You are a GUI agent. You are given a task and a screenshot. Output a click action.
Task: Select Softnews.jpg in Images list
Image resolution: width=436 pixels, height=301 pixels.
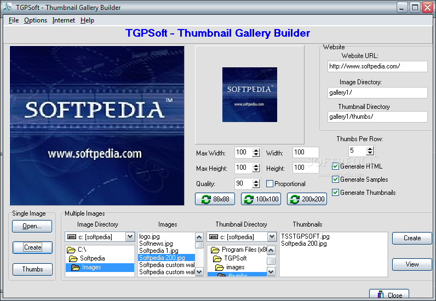click(x=156, y=244)
